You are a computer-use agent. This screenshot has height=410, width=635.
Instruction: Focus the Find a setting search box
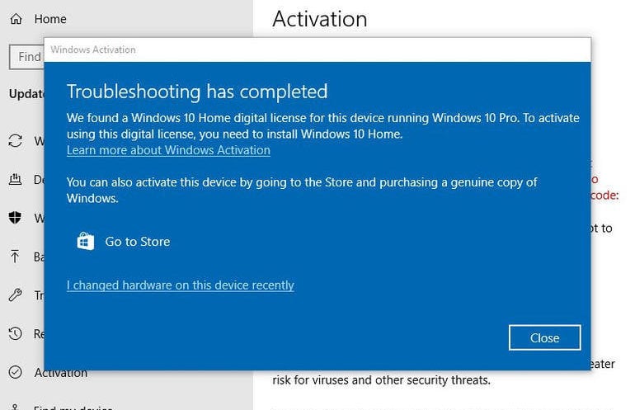[x=26, y=57]
